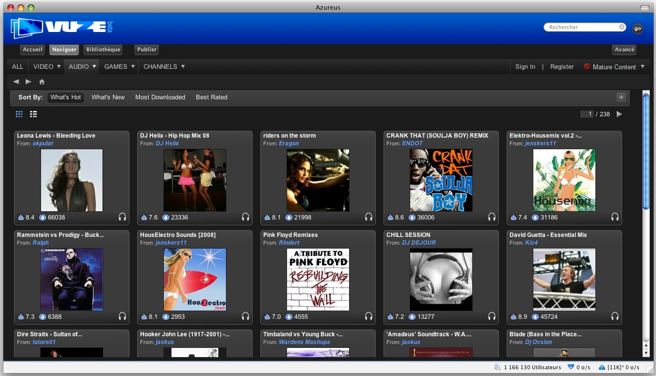Open uploader jenskers11 under Elektro-Housemix
This screenshot has width=656, height=376.
[x=541, y=143]
